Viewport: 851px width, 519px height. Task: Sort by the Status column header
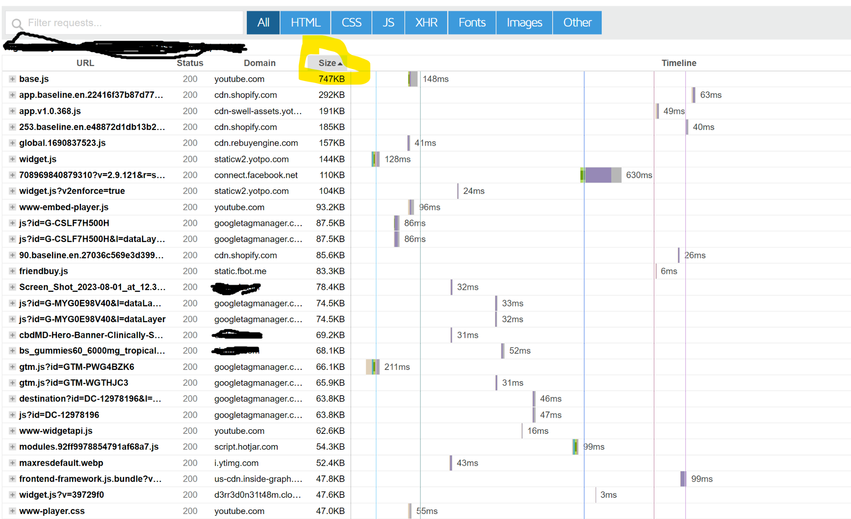tap(190, 63)
